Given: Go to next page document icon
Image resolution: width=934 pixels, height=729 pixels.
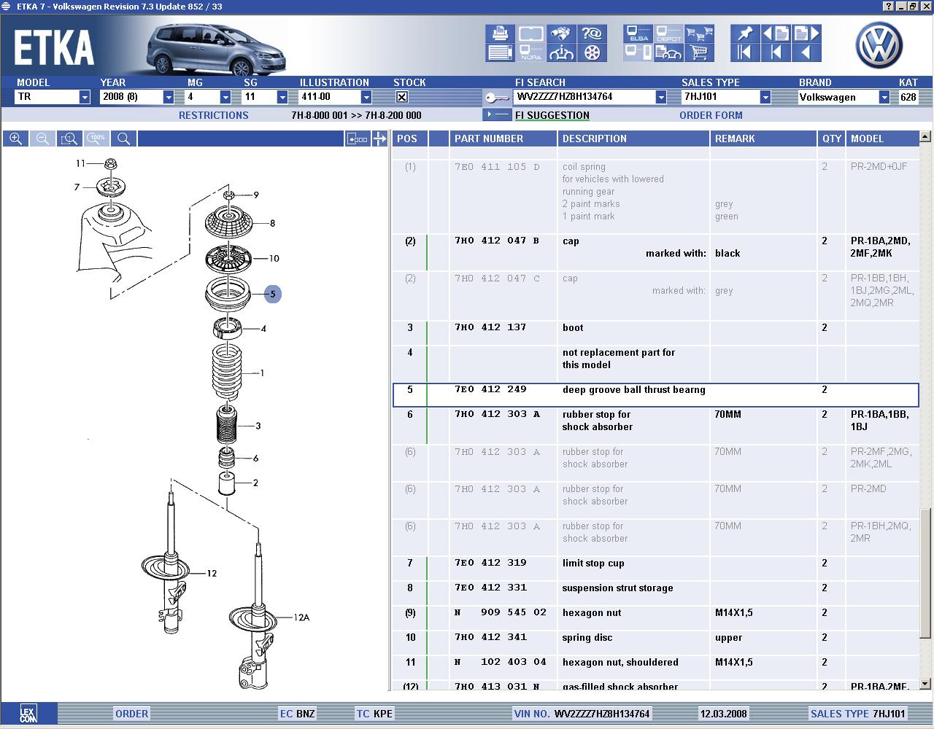Looking at the screenshot, I should click(806, 34).
